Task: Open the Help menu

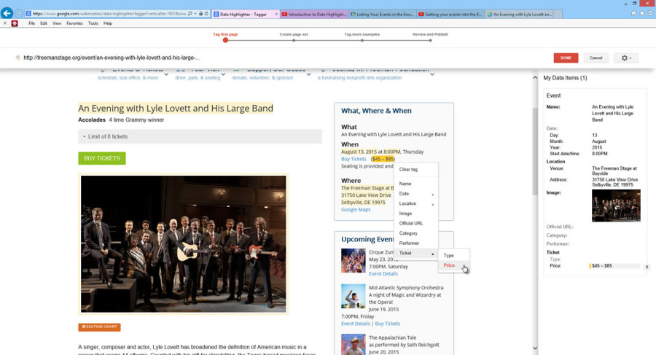Action: click(x=108, y=23)
